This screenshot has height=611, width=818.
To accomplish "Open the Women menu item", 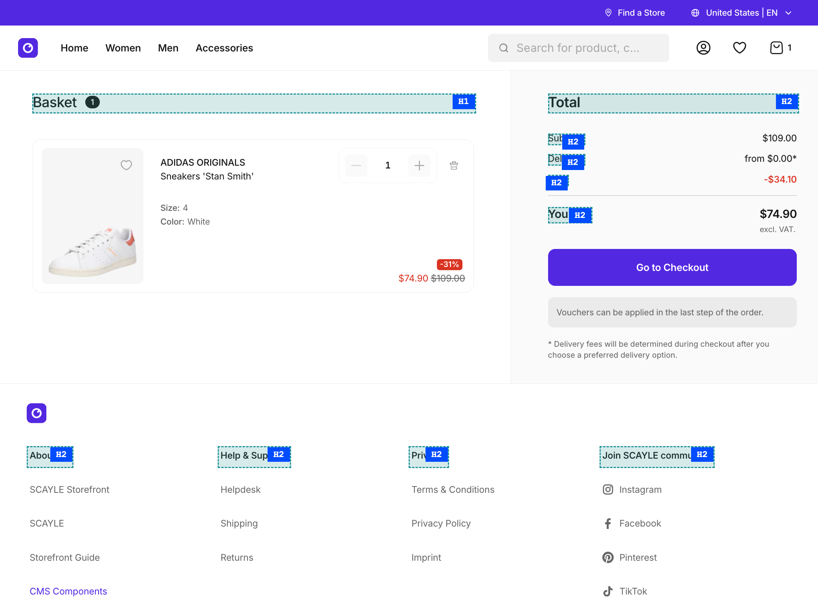I will [x=123, y=48].
